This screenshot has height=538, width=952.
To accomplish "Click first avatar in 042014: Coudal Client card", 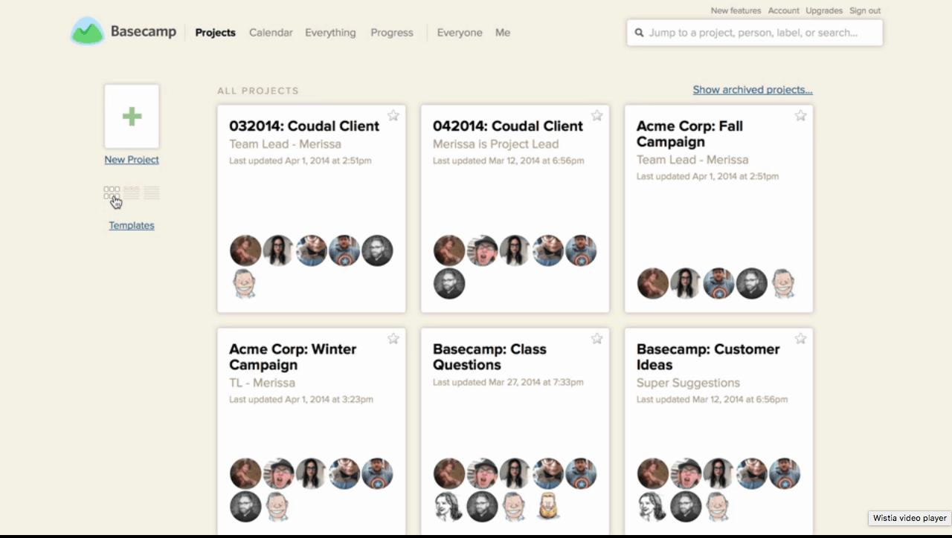I will tap(449, 250).
